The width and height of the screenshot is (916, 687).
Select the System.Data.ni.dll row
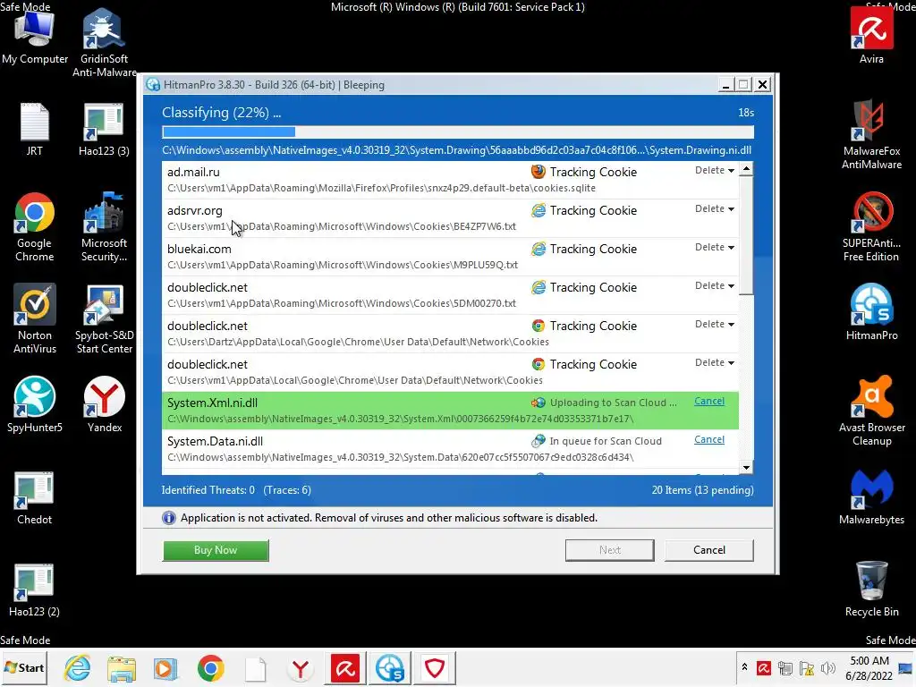[x=451, y=449]
